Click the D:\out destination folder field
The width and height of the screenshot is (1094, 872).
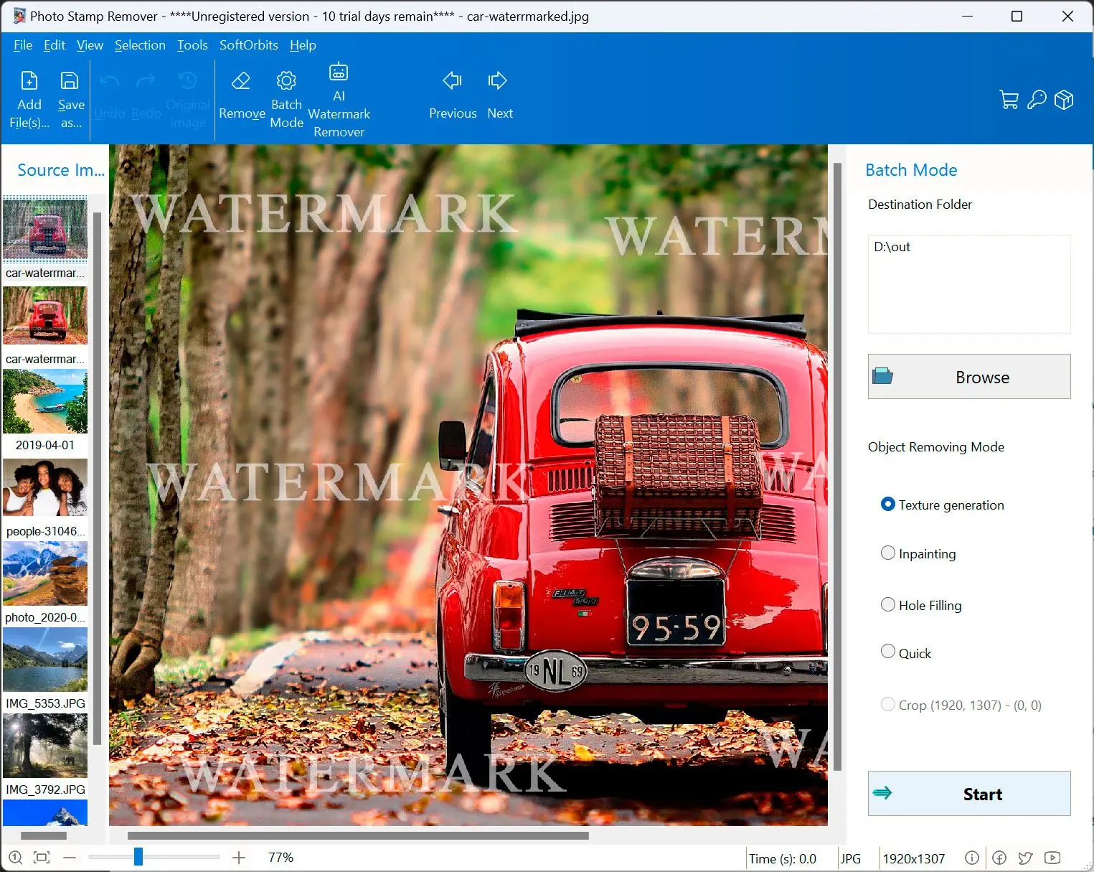pyautogui.click(x=969, y=283)
